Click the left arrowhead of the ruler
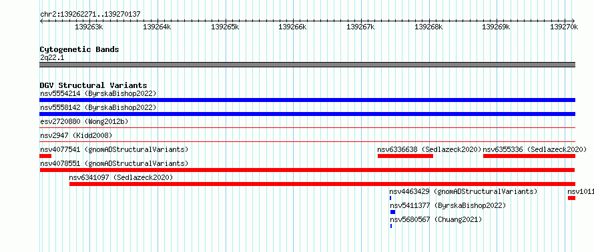Image resolution: width=594 pixels, height=252 pixels. coord(41,21)
